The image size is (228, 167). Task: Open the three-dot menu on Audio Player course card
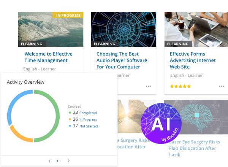[x=148, y=86]
